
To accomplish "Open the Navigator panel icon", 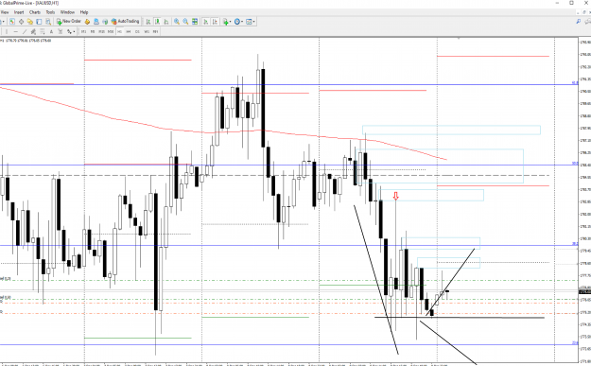I will click(30, 22).
